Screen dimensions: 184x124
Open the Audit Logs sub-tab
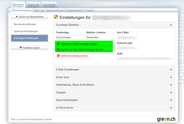click(x=38, y=10)
